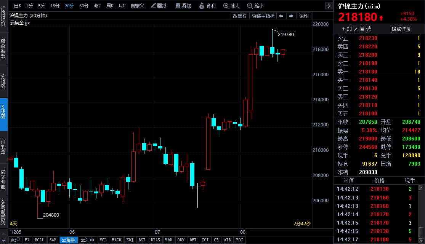
Task: Open the 说明 description button
Action: click(x=304, y=16)
